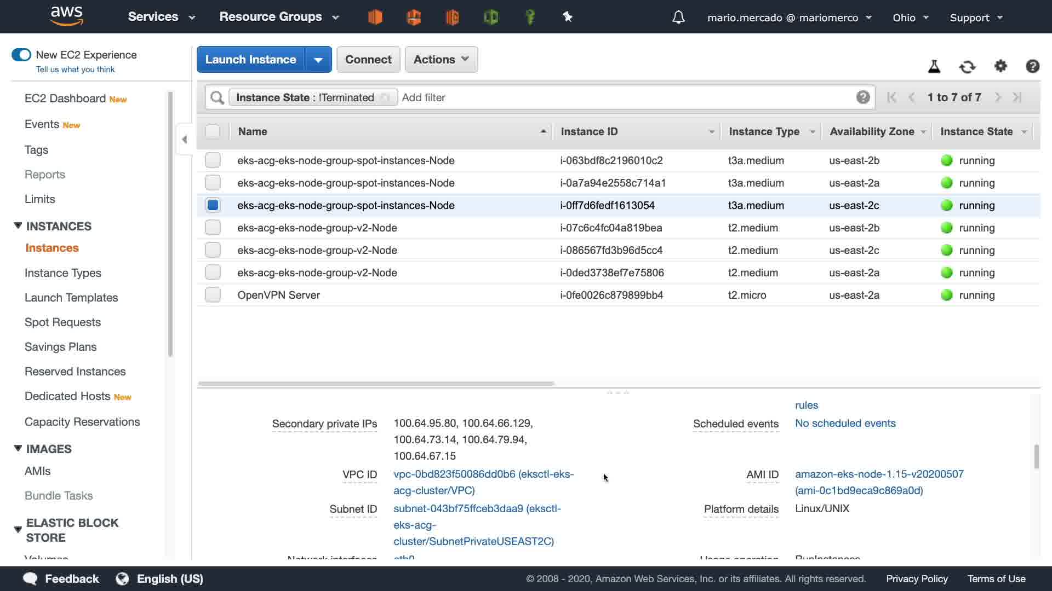Toggle the New EC2 Experience switch
The width and height of the screenshot is (1052, 591).
[21, 55]
